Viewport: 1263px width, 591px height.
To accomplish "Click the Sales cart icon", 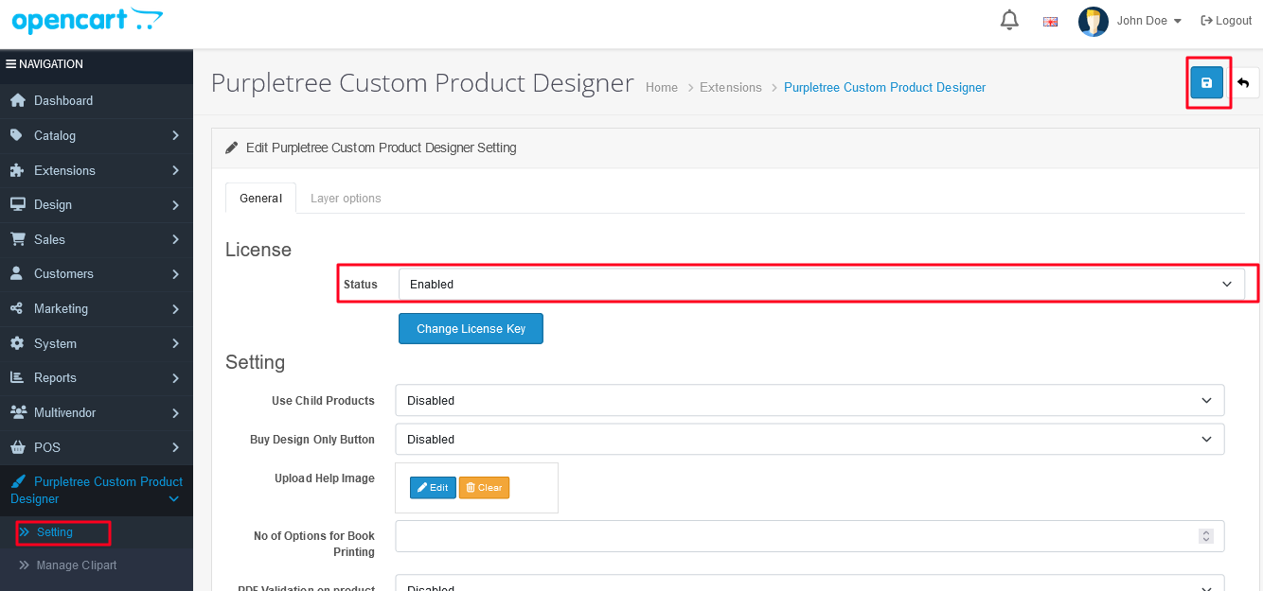I will 17,239.
